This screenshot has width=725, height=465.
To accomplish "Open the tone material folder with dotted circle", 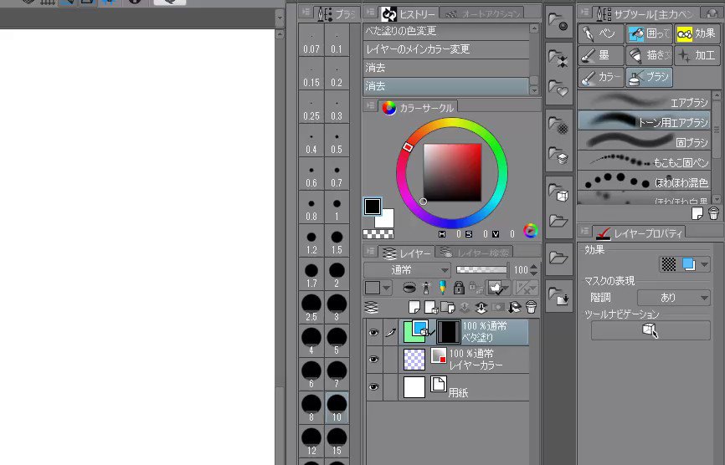I will click(x=558, y=125).
